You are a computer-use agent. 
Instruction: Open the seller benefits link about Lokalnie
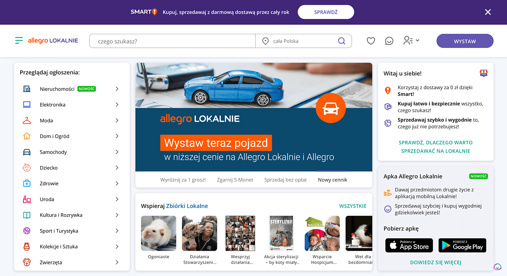[x=436, y=147]
